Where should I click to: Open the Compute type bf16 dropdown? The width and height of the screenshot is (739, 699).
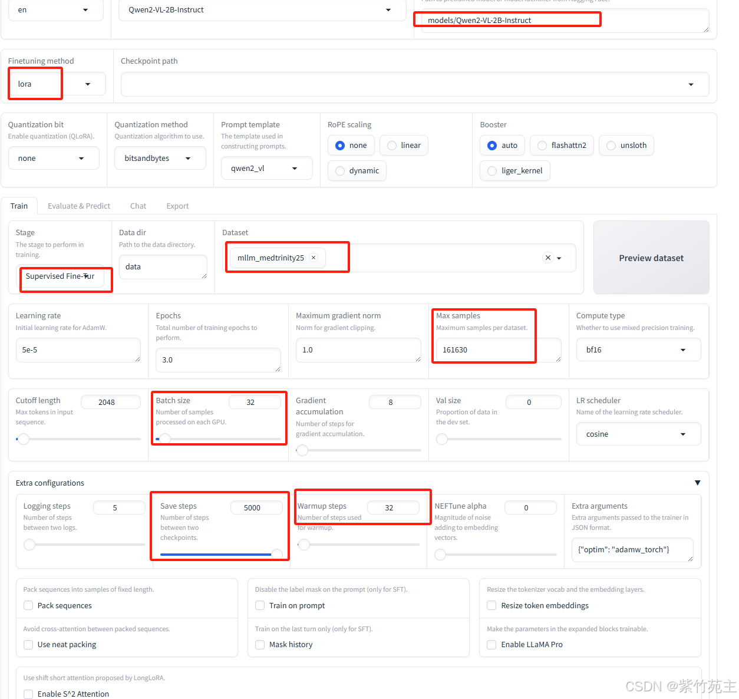pos(638,350)
